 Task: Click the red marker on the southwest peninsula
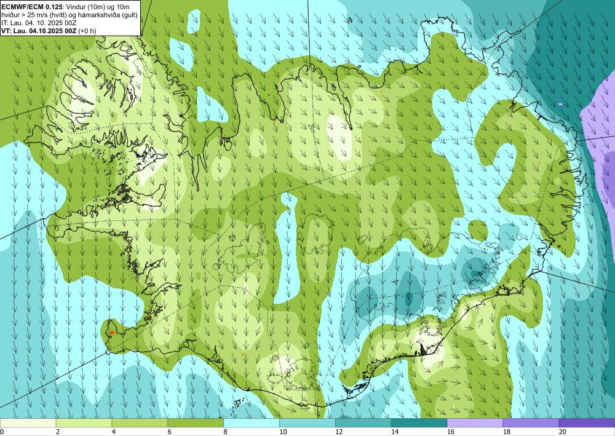pos(112,333)
